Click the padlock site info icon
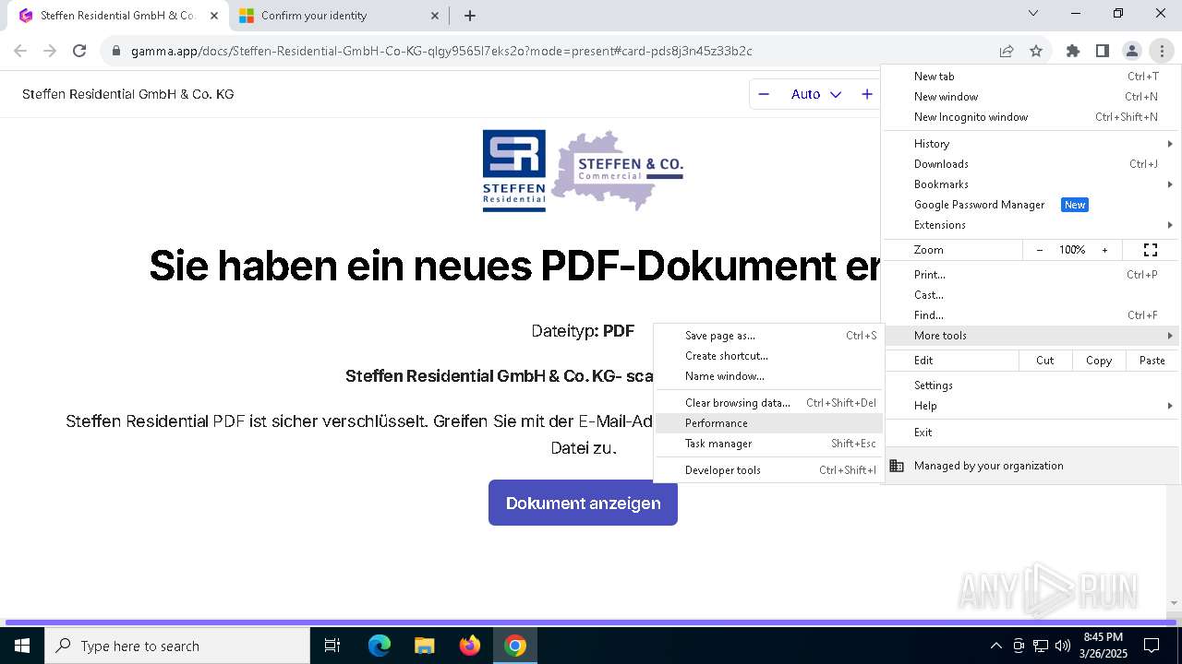Viewport: 1182px width, 664px height. [x=116, y=52]
